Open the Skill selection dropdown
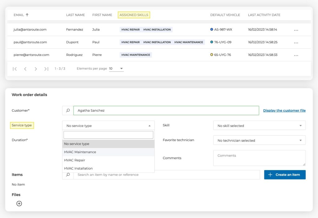318x218 pixels. [259, 125]
